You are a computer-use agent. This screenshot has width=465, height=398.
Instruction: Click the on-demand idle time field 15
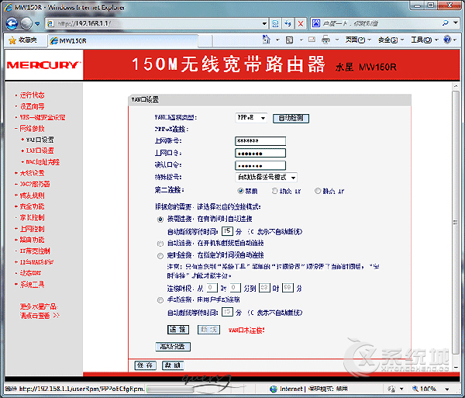point(227,231)
